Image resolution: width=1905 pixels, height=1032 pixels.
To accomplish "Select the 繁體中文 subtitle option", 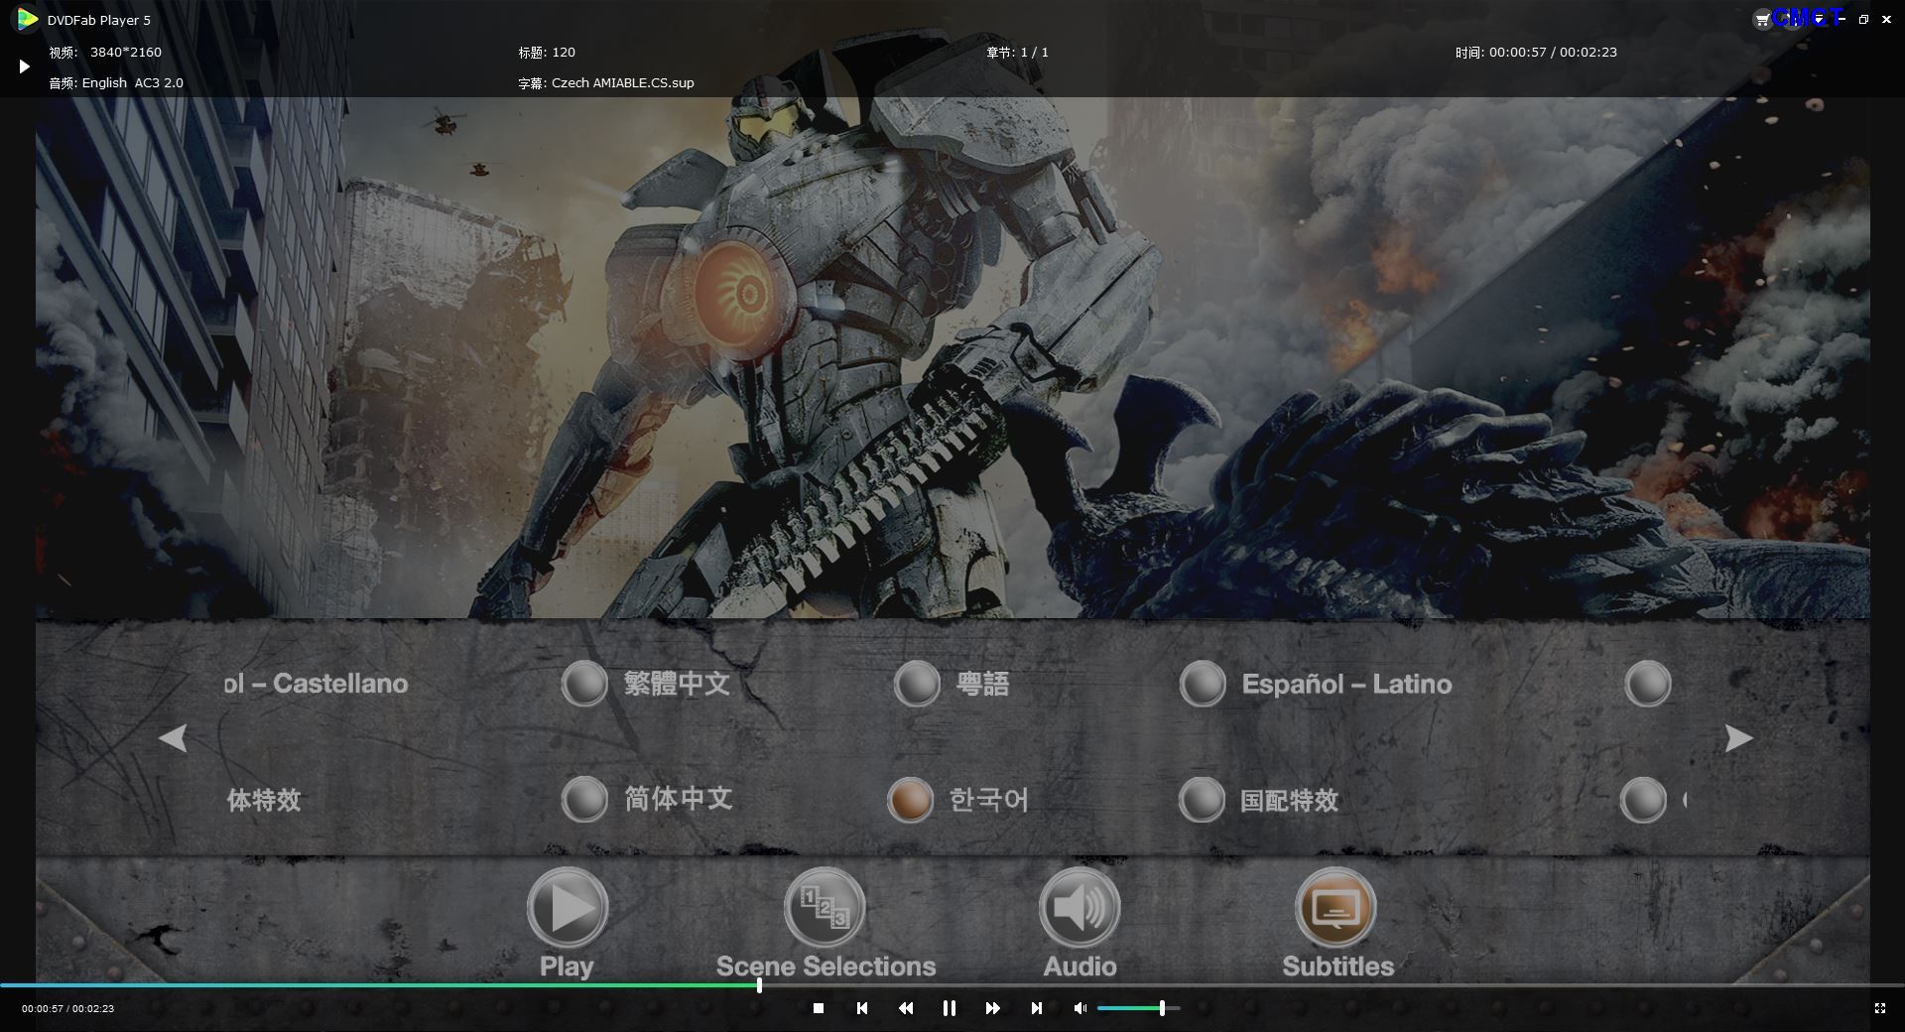I will point(647,684).
